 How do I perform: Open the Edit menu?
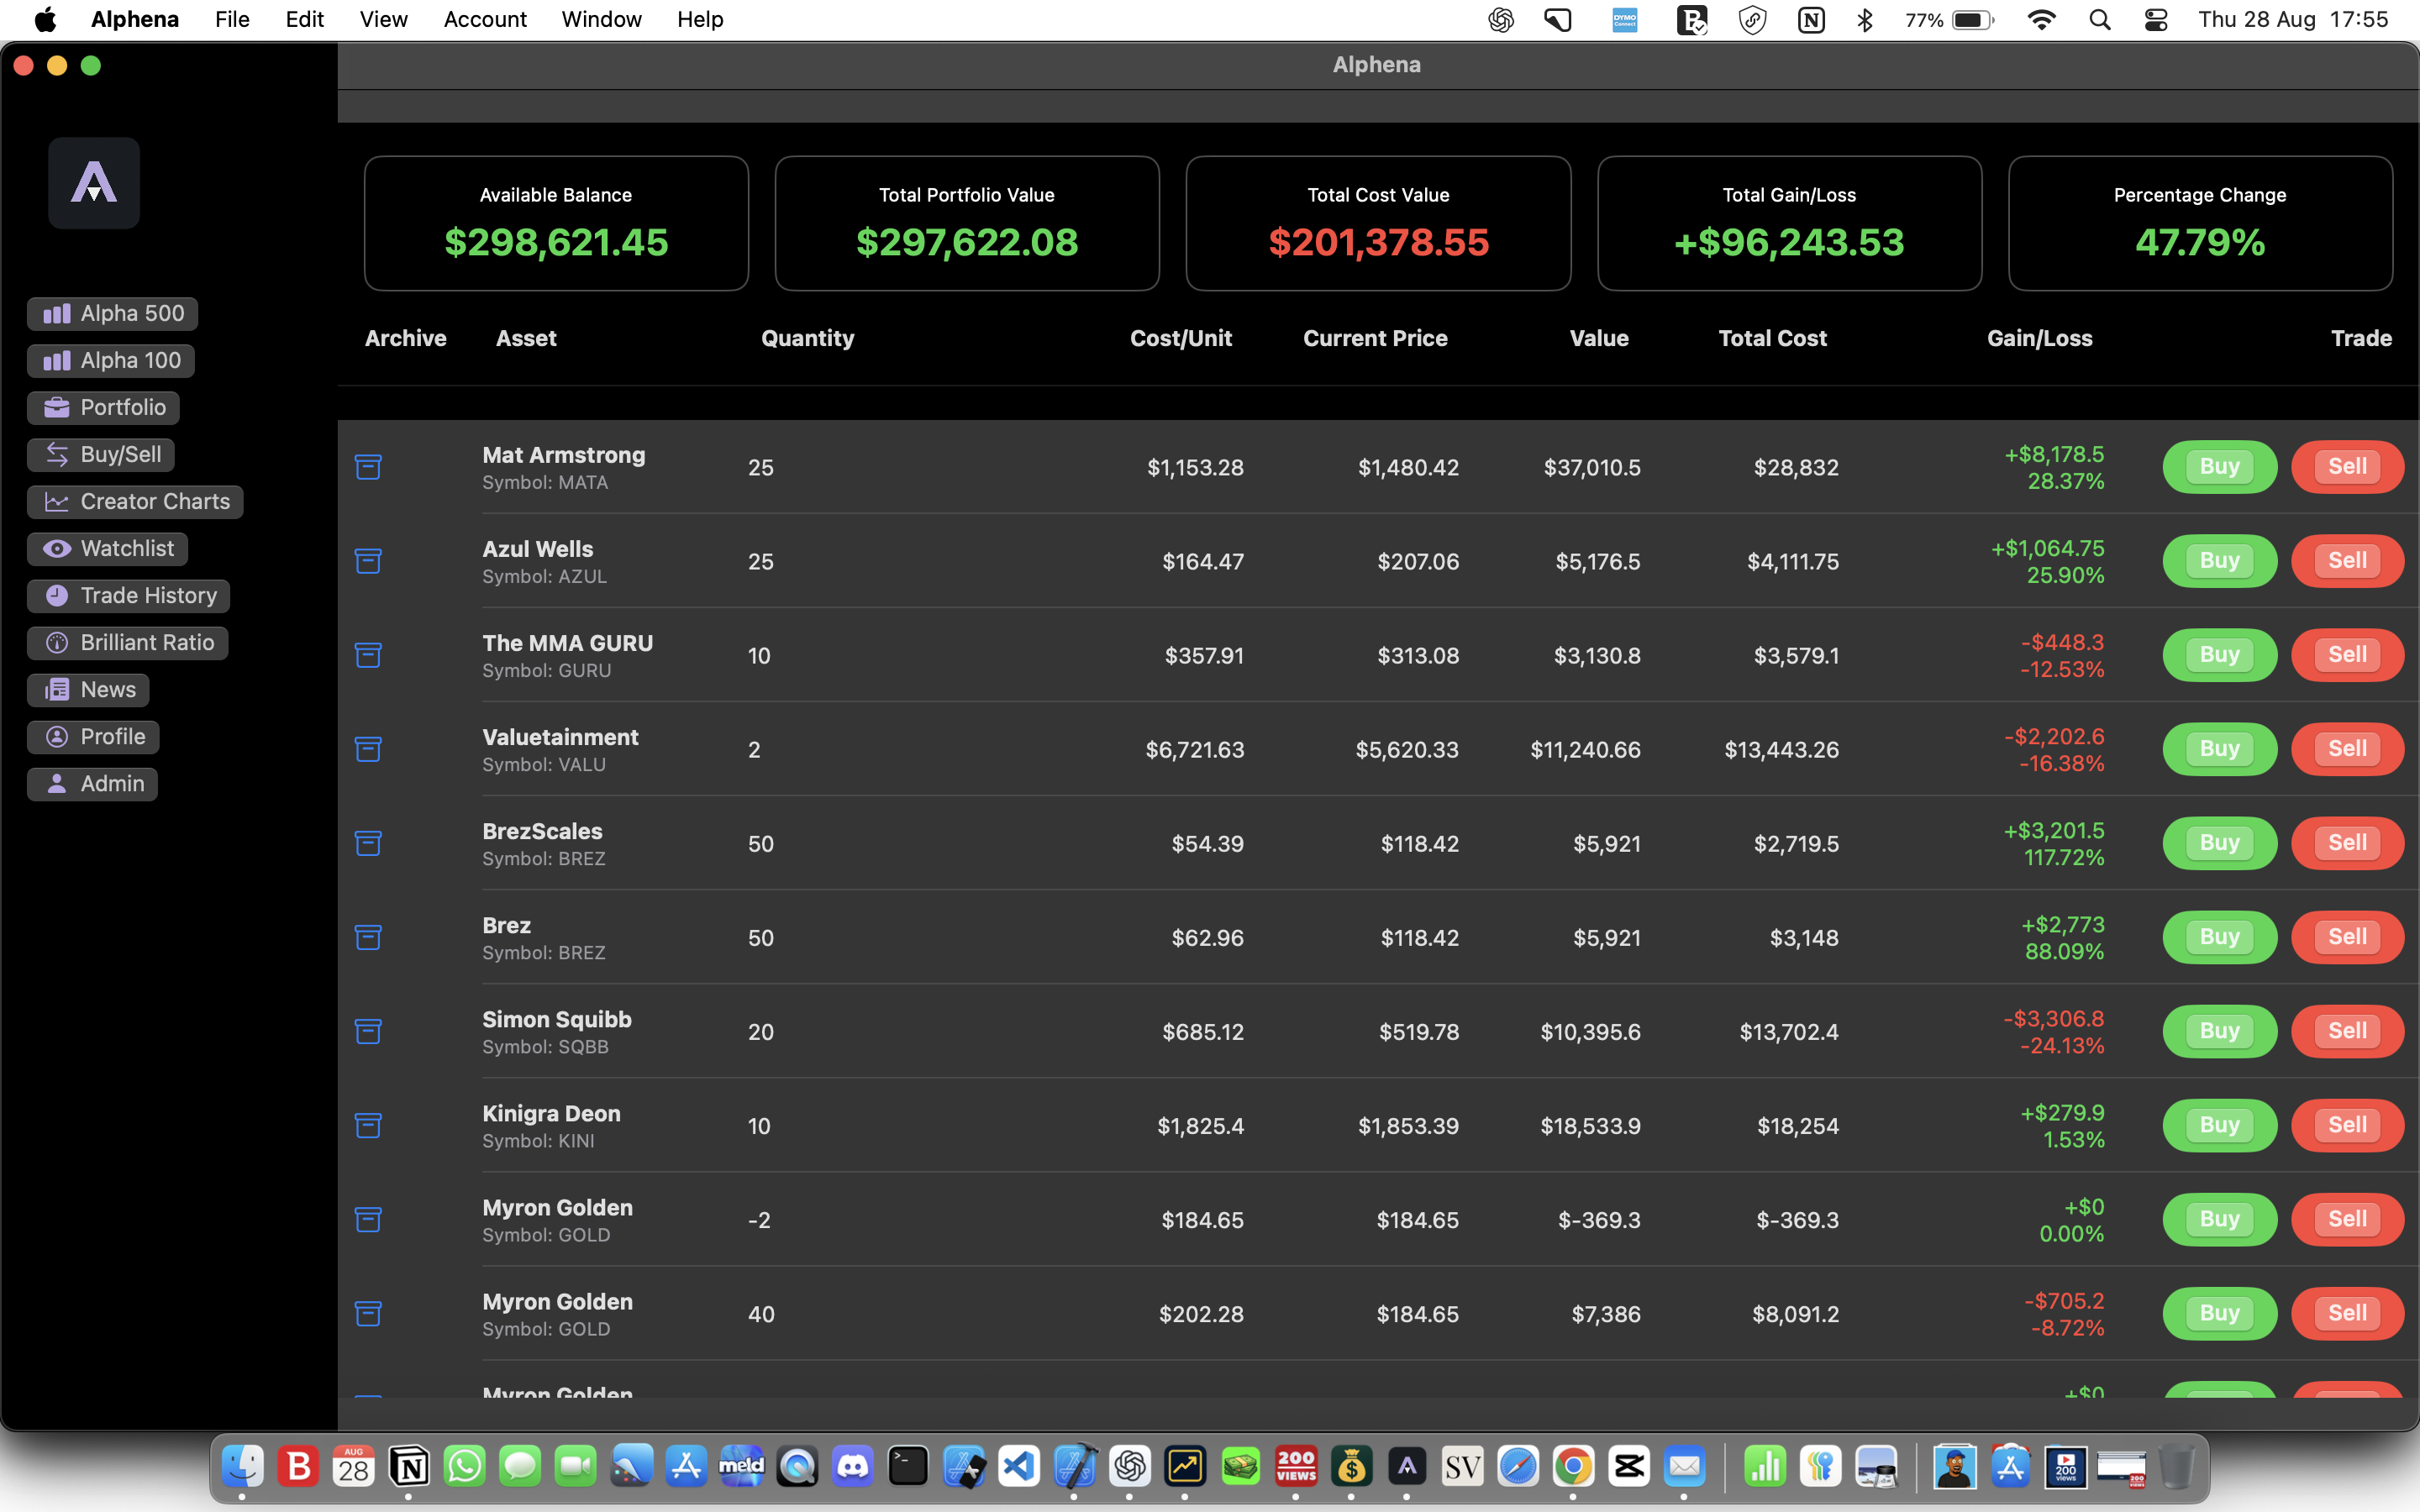click(x=304, y=20)
